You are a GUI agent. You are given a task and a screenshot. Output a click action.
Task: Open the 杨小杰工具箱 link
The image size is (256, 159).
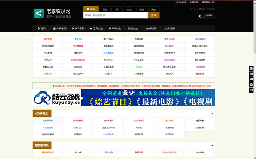[169, 67]
